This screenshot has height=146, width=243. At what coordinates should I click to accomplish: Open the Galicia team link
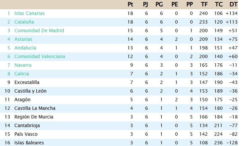(22, 74)
